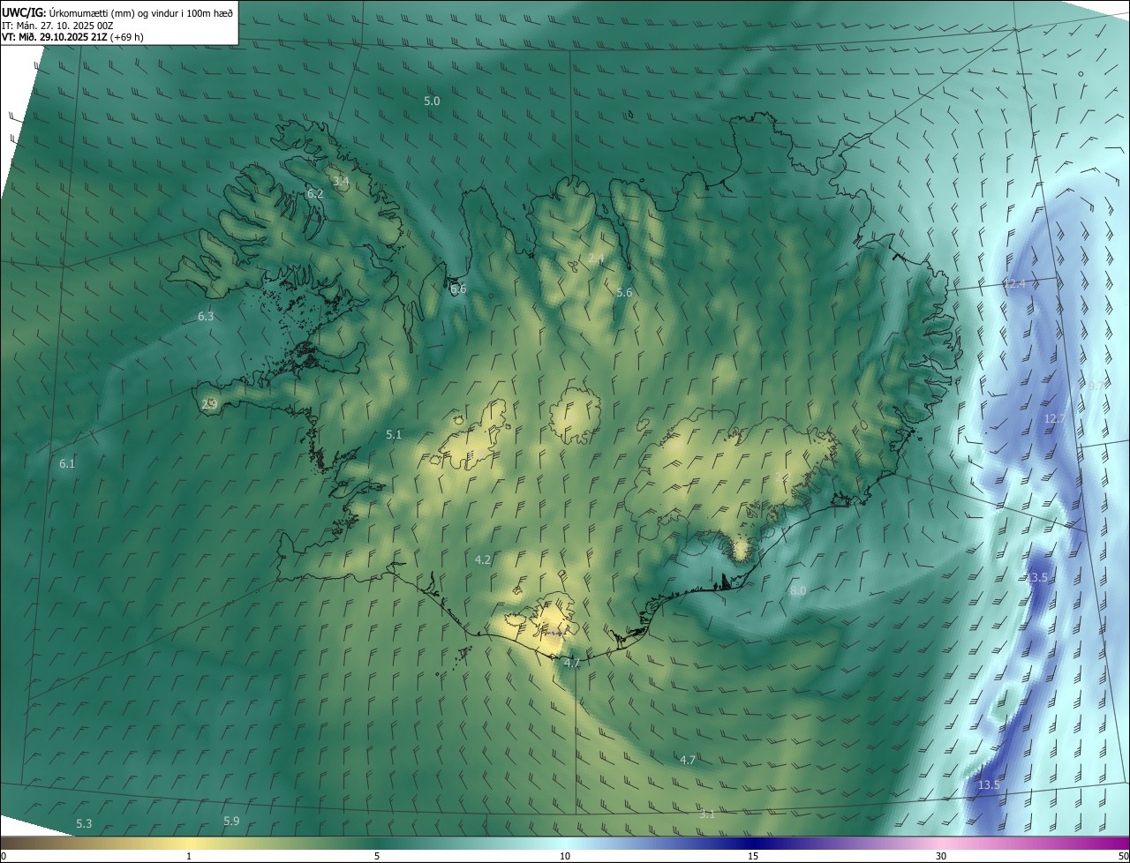The image size is (1130, 863).
Task: Click the 5.0 value label on the map
Action: click(432, 101)
